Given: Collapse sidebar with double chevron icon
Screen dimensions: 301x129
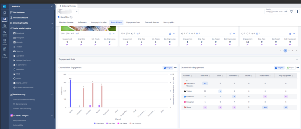Looking at the screenshot, I should tap(52, 6).
